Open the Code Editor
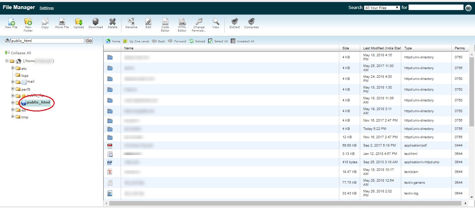This screenshot has height=208, width=475. click(x=165, y=25)
